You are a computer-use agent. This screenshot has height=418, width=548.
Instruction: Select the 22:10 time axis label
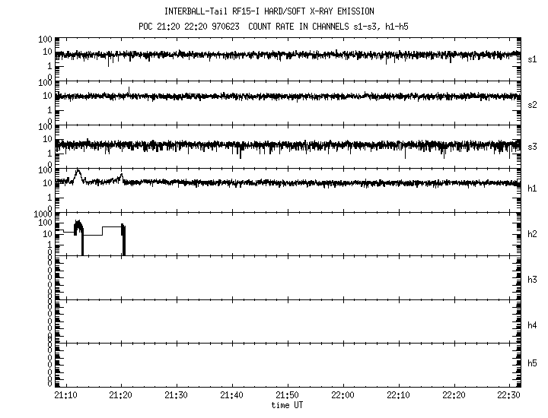(x=399, y=396)
